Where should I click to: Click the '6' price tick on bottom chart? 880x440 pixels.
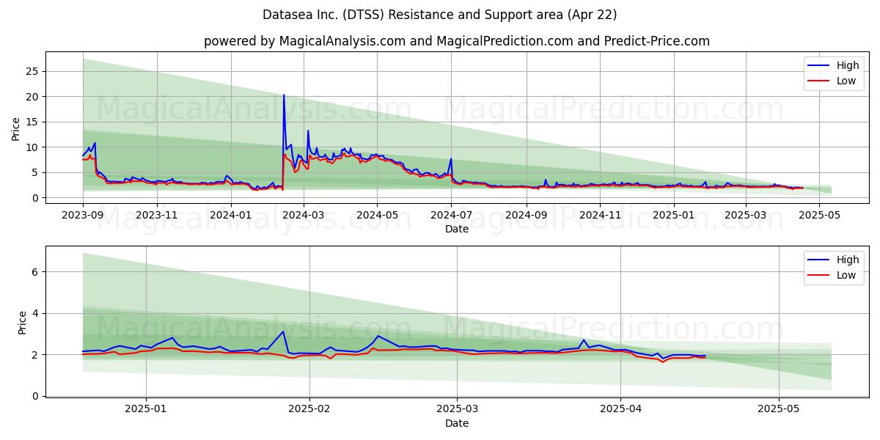36,272
